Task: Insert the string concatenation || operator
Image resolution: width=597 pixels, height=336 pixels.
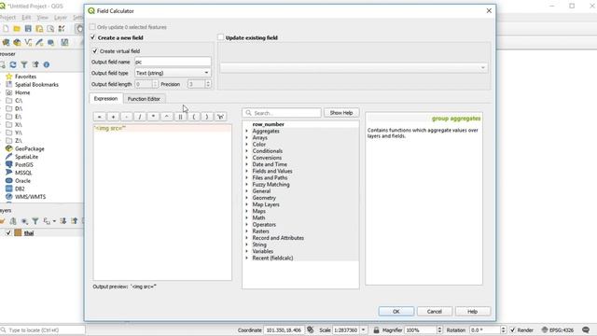Action: click(180, 117)
